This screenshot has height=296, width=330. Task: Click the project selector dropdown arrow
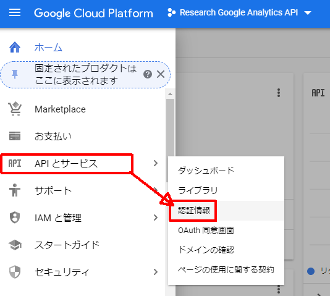coord(308,13)
